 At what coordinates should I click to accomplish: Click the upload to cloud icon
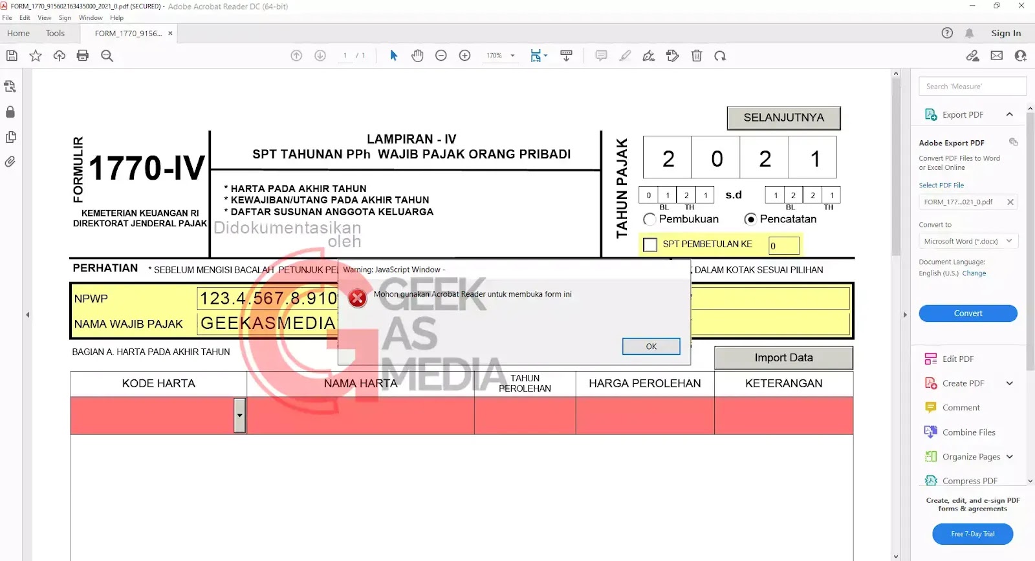[x=59, y=56]
